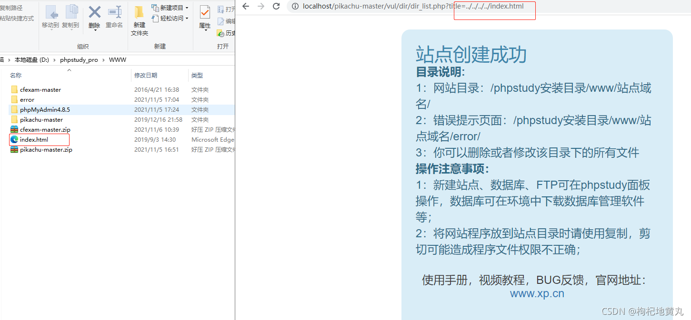
Task: Click the 历史记录 (History) icon in ribbon
Action: click(220, 33)
